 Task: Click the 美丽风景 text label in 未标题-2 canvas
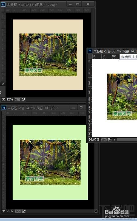[x=34, y=179]
